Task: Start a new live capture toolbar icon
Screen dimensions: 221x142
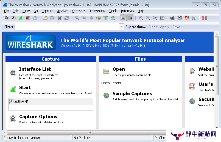Action: (21, 18)
